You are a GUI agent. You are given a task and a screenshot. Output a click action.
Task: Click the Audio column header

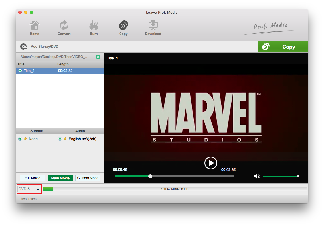point(80,131)
